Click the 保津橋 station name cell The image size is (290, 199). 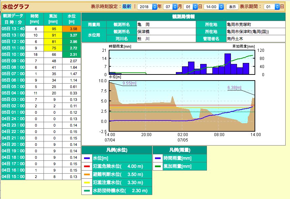click(166, 31)
